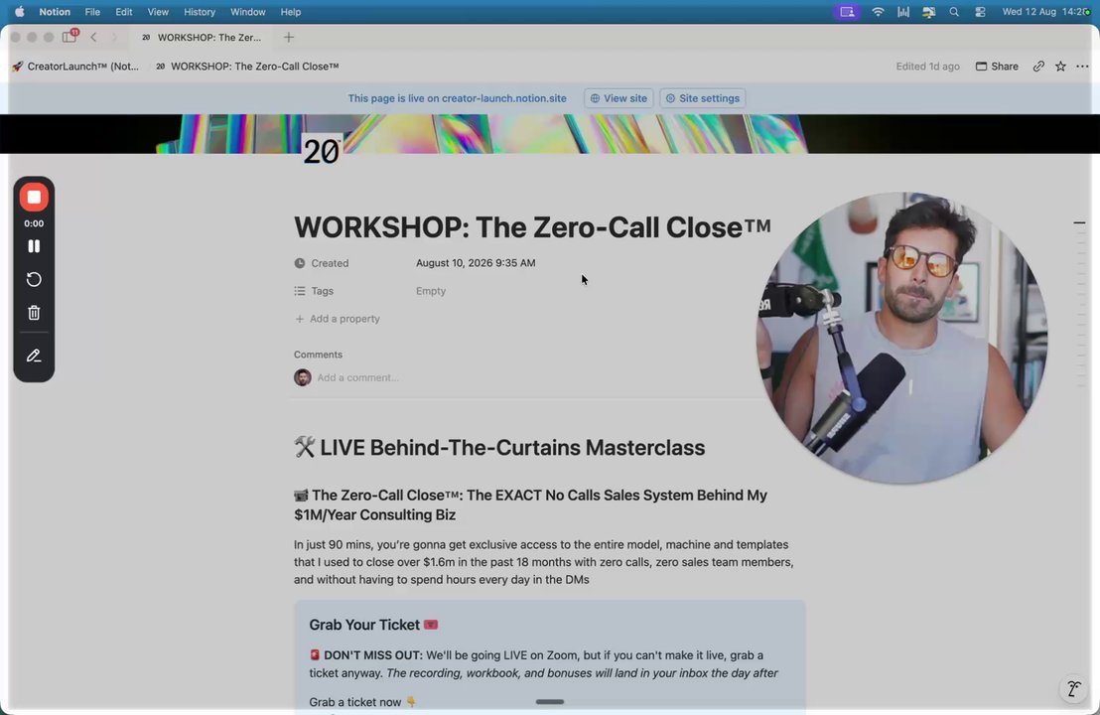Toggle the Notion sidebar icon
Screen dimensions: 1100x715
point(69,37)
